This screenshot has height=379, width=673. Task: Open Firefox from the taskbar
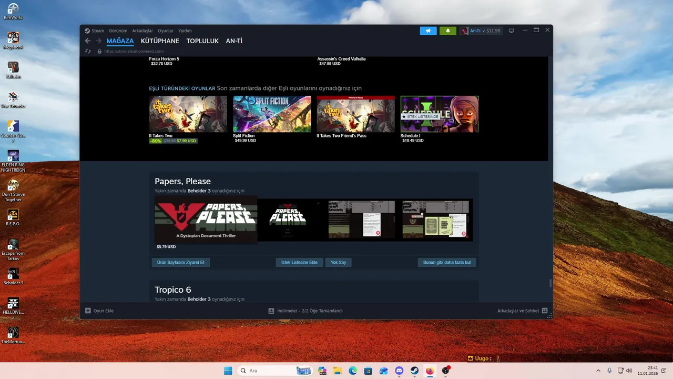pos(430,371)
